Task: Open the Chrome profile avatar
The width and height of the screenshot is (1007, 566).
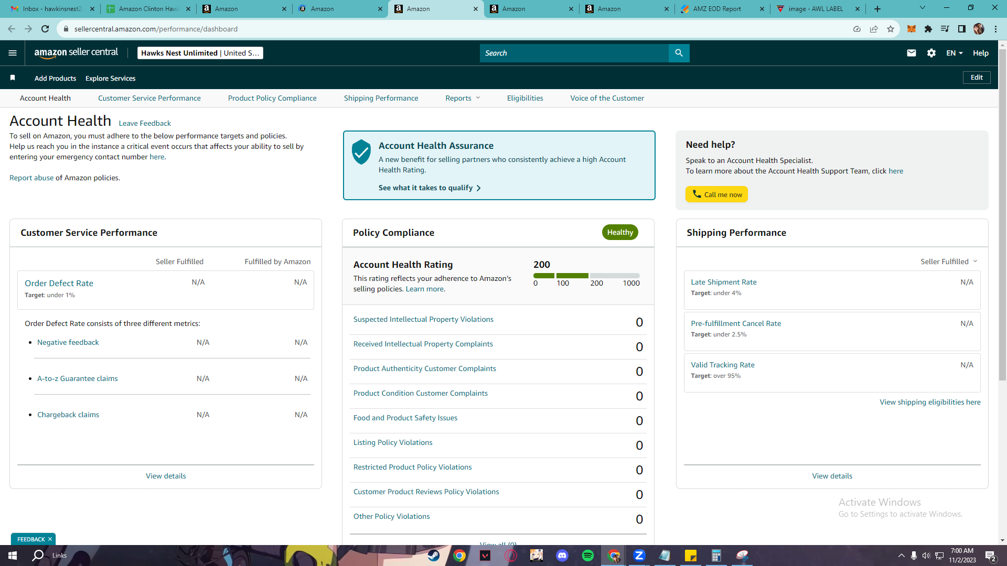Action: (x=979, y=29)
